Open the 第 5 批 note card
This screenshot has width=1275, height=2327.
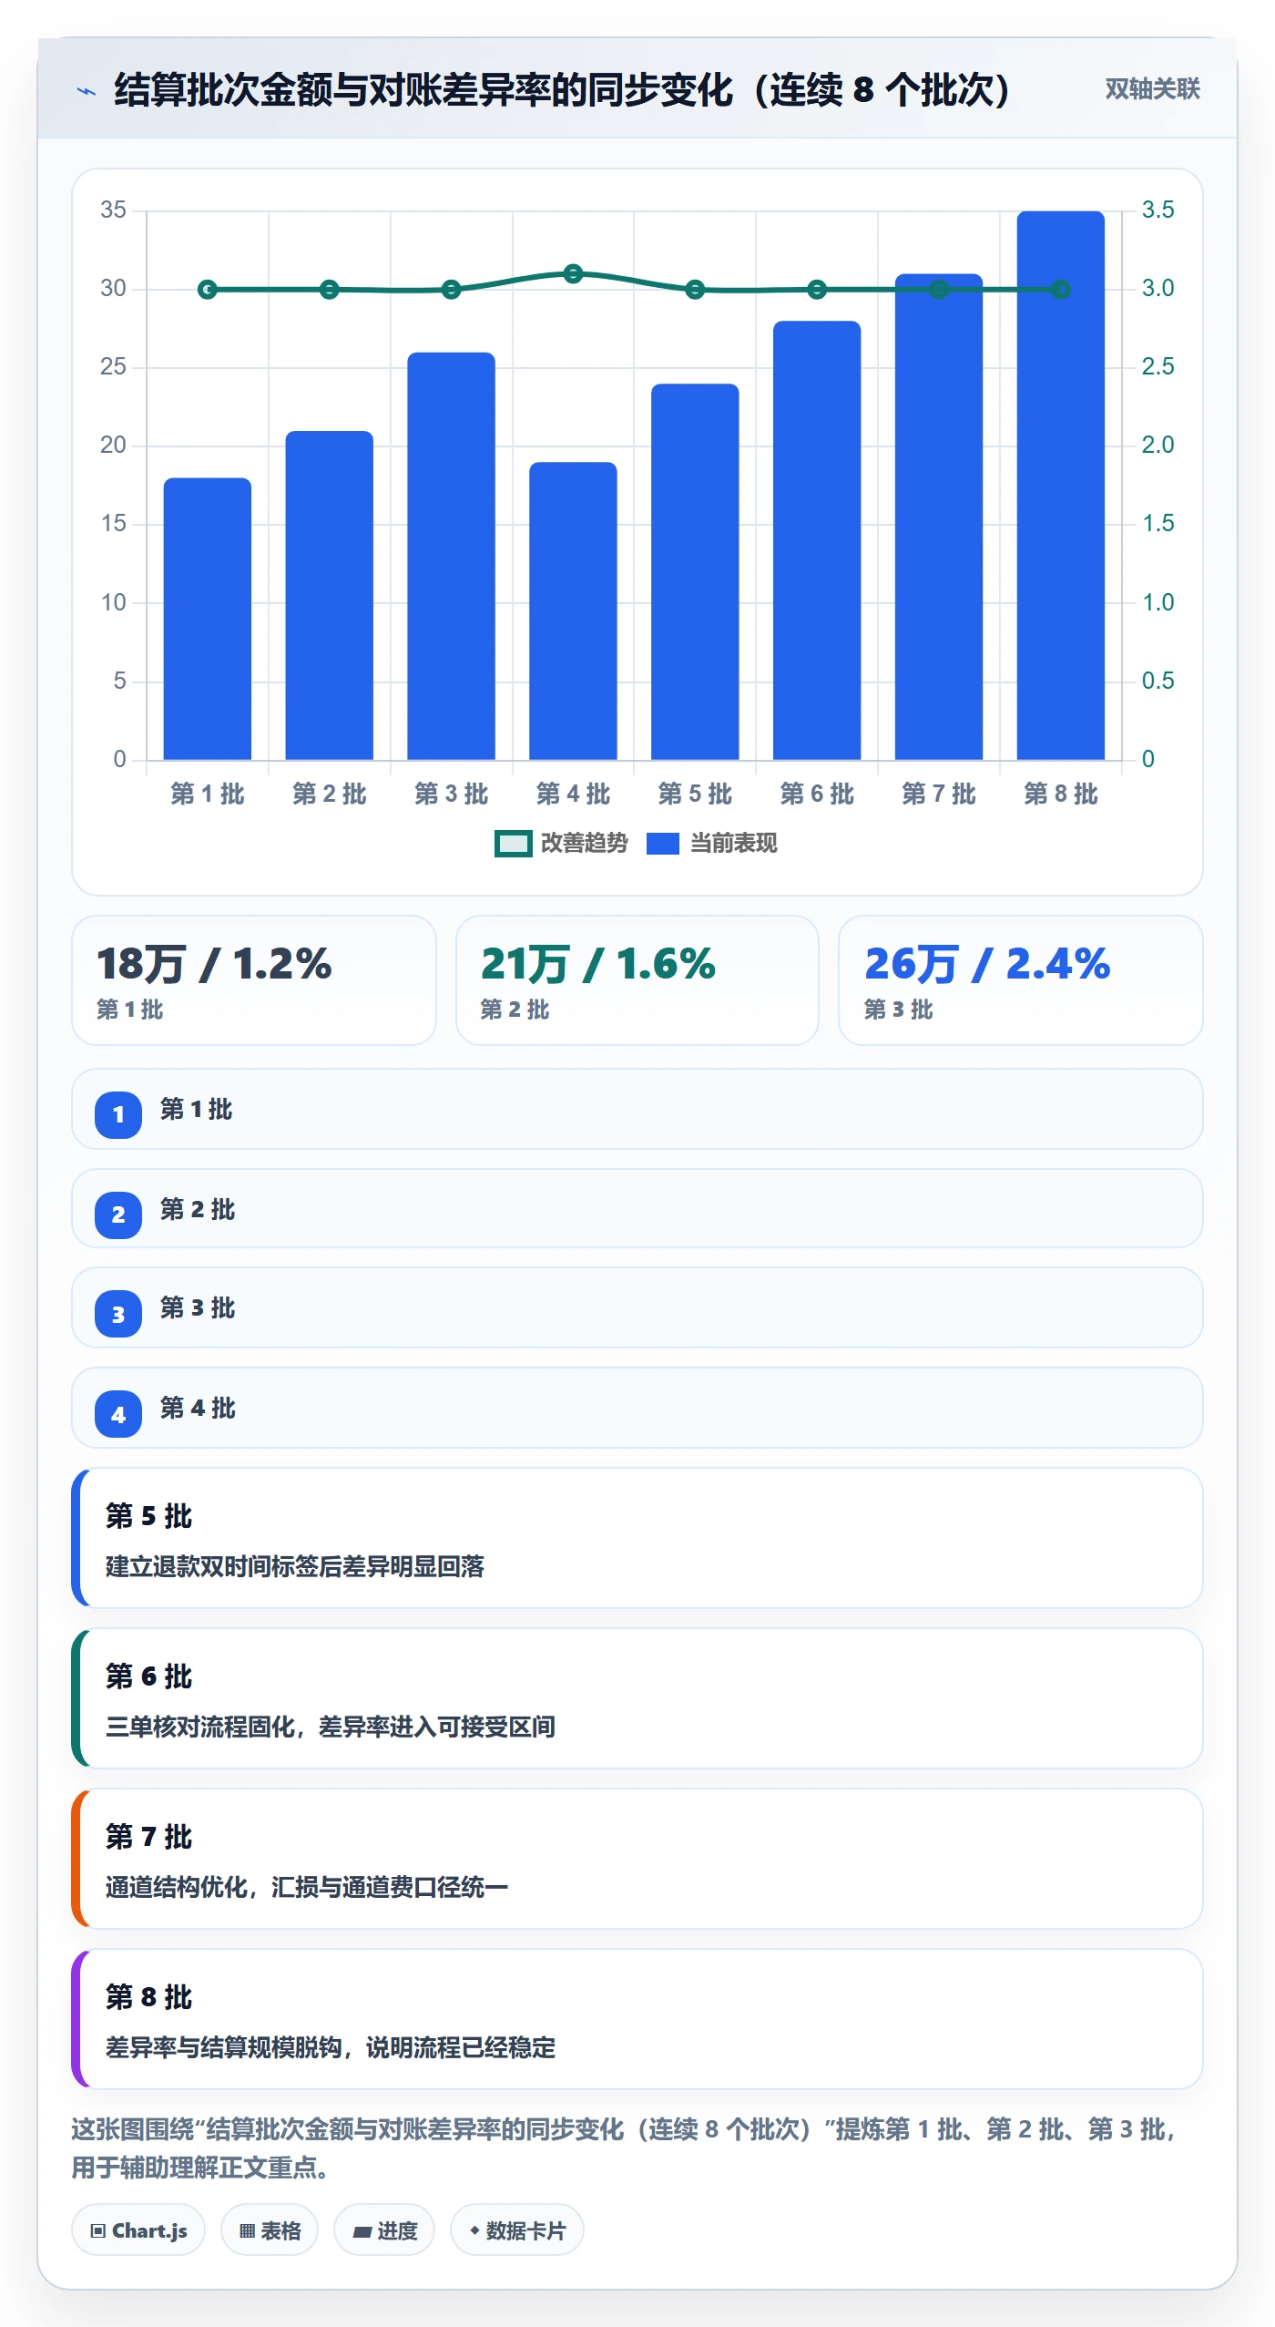[637, 1538]
